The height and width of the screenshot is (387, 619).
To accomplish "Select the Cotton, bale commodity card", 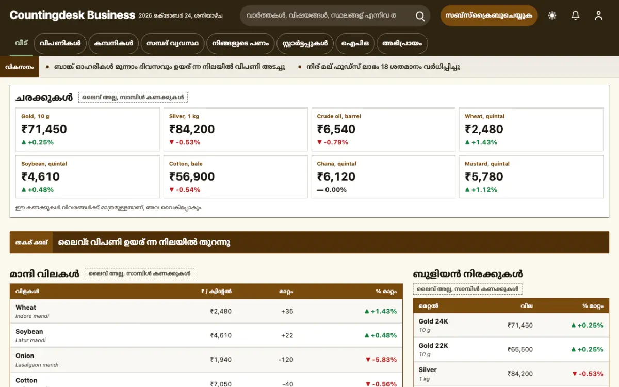I will [x=236, y=176].
